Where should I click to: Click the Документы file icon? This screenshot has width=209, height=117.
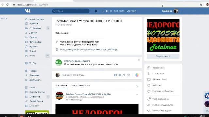[x=26, y=80]
